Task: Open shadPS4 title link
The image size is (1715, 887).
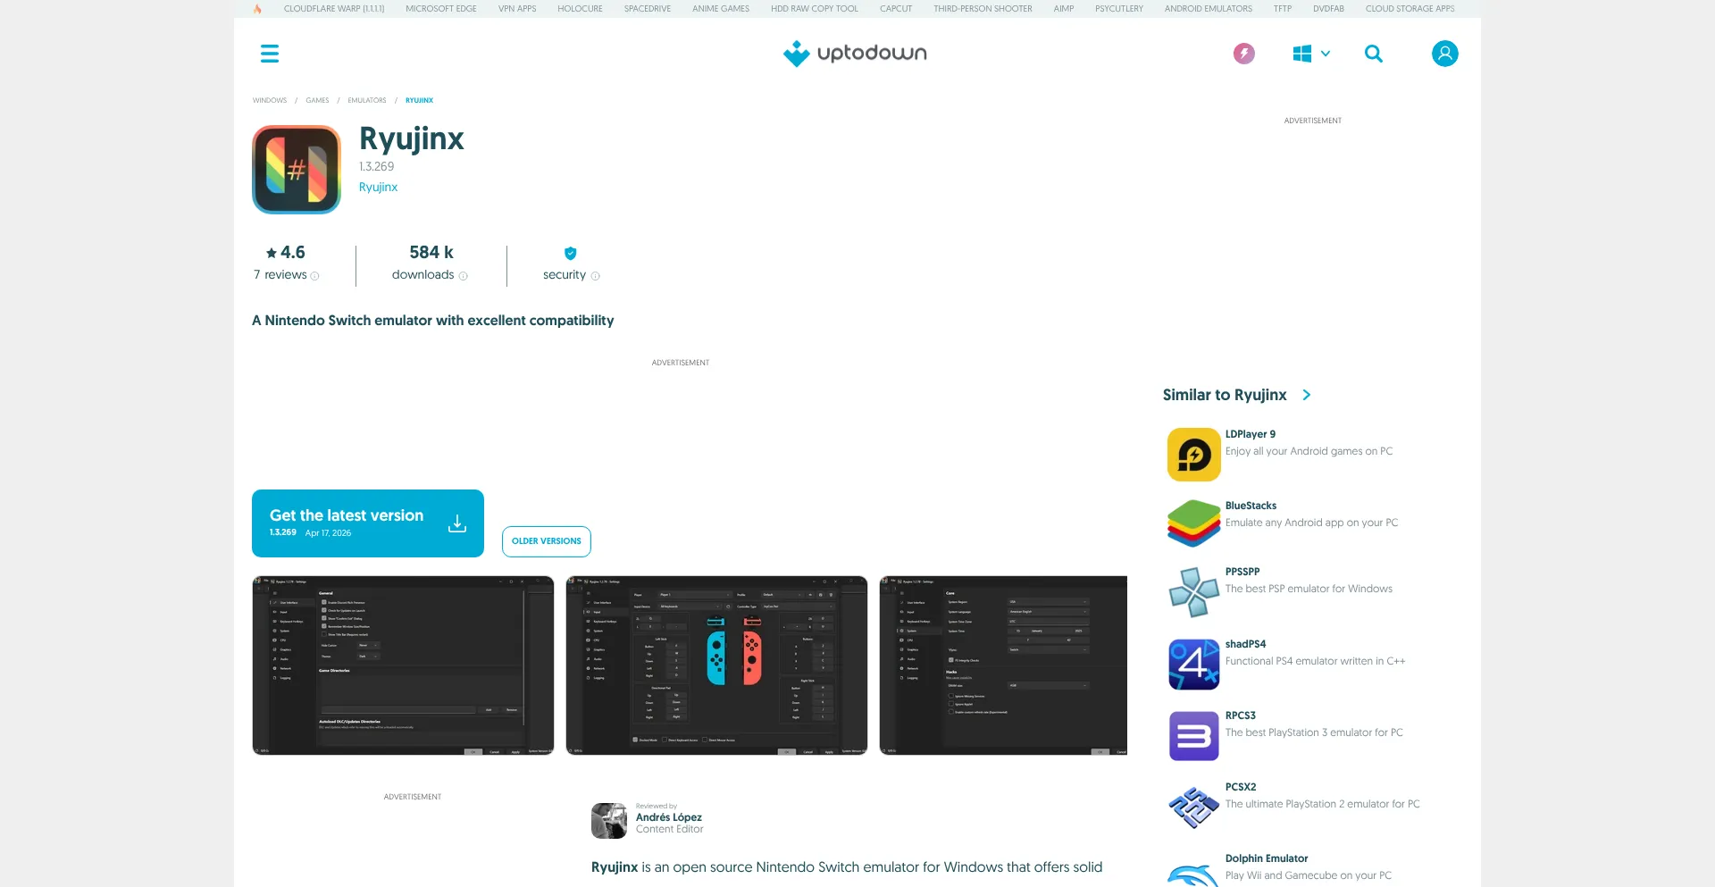Action: pos(1245,644)
